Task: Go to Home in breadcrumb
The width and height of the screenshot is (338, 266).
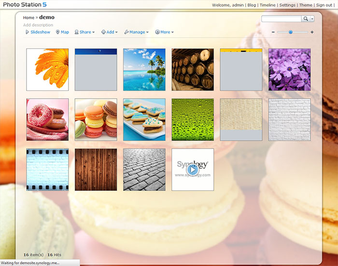Action: pyautogui.click(x=28, y=18)
